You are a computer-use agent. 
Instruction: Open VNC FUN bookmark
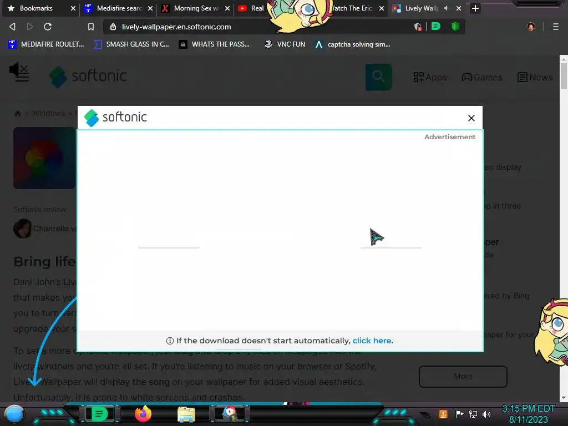[285, 44]
